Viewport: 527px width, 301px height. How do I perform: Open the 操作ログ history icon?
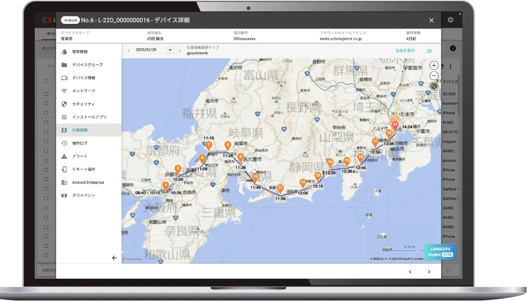(64, 143)
